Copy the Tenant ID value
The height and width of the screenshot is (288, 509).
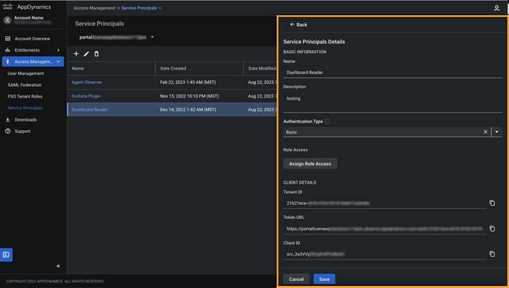click(x=492, y=203)
